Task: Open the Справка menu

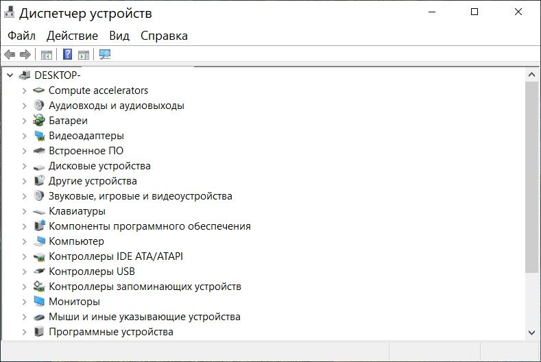Action: coord(165,36)
